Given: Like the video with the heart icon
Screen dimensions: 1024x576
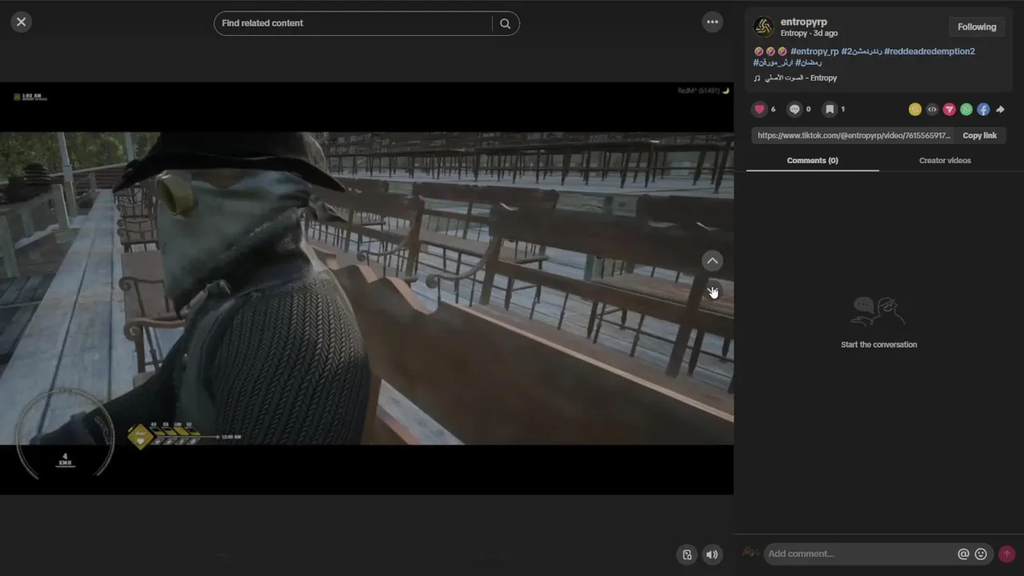Looking at the screenshot, I should 760,109.
